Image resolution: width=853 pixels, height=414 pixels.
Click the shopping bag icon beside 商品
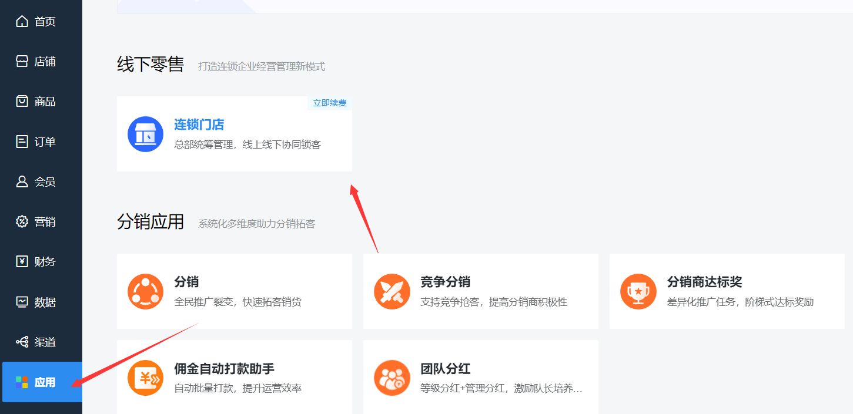coord(22,102)
